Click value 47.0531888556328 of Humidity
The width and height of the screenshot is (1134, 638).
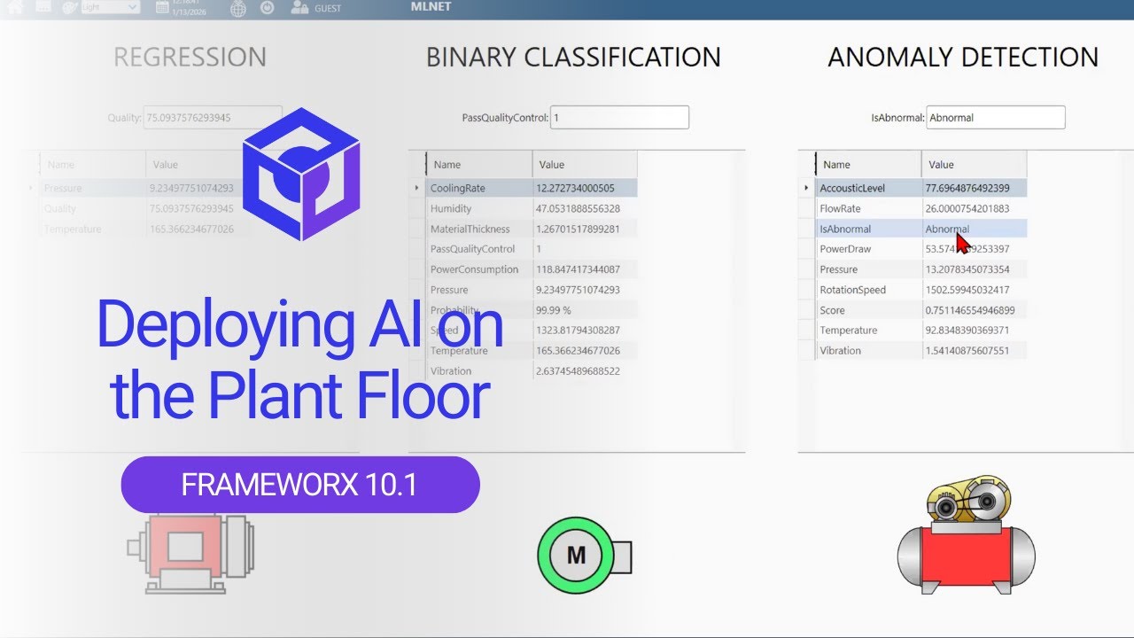[578, 208]
